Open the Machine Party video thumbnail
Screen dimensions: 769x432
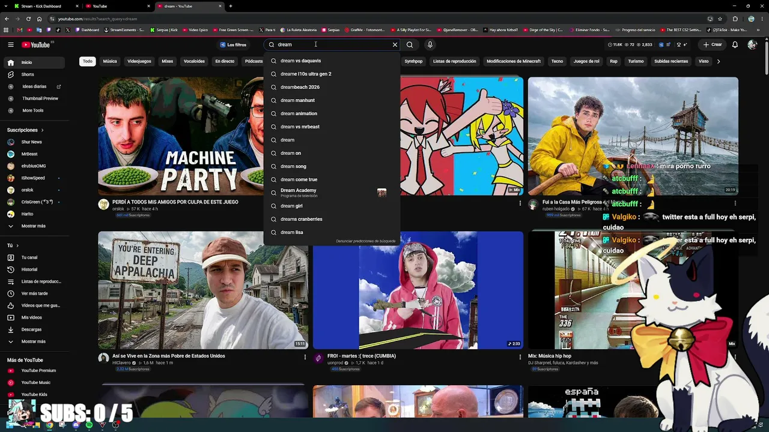[180, 136]
